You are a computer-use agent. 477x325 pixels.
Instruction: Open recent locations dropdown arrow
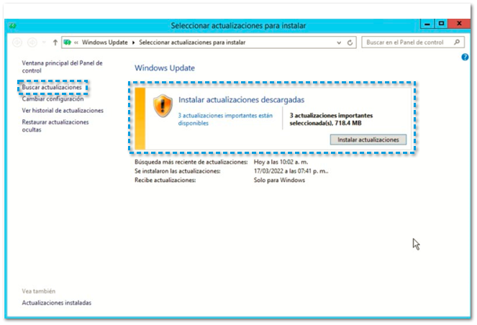pyautogui.click(x=44, y=42)
